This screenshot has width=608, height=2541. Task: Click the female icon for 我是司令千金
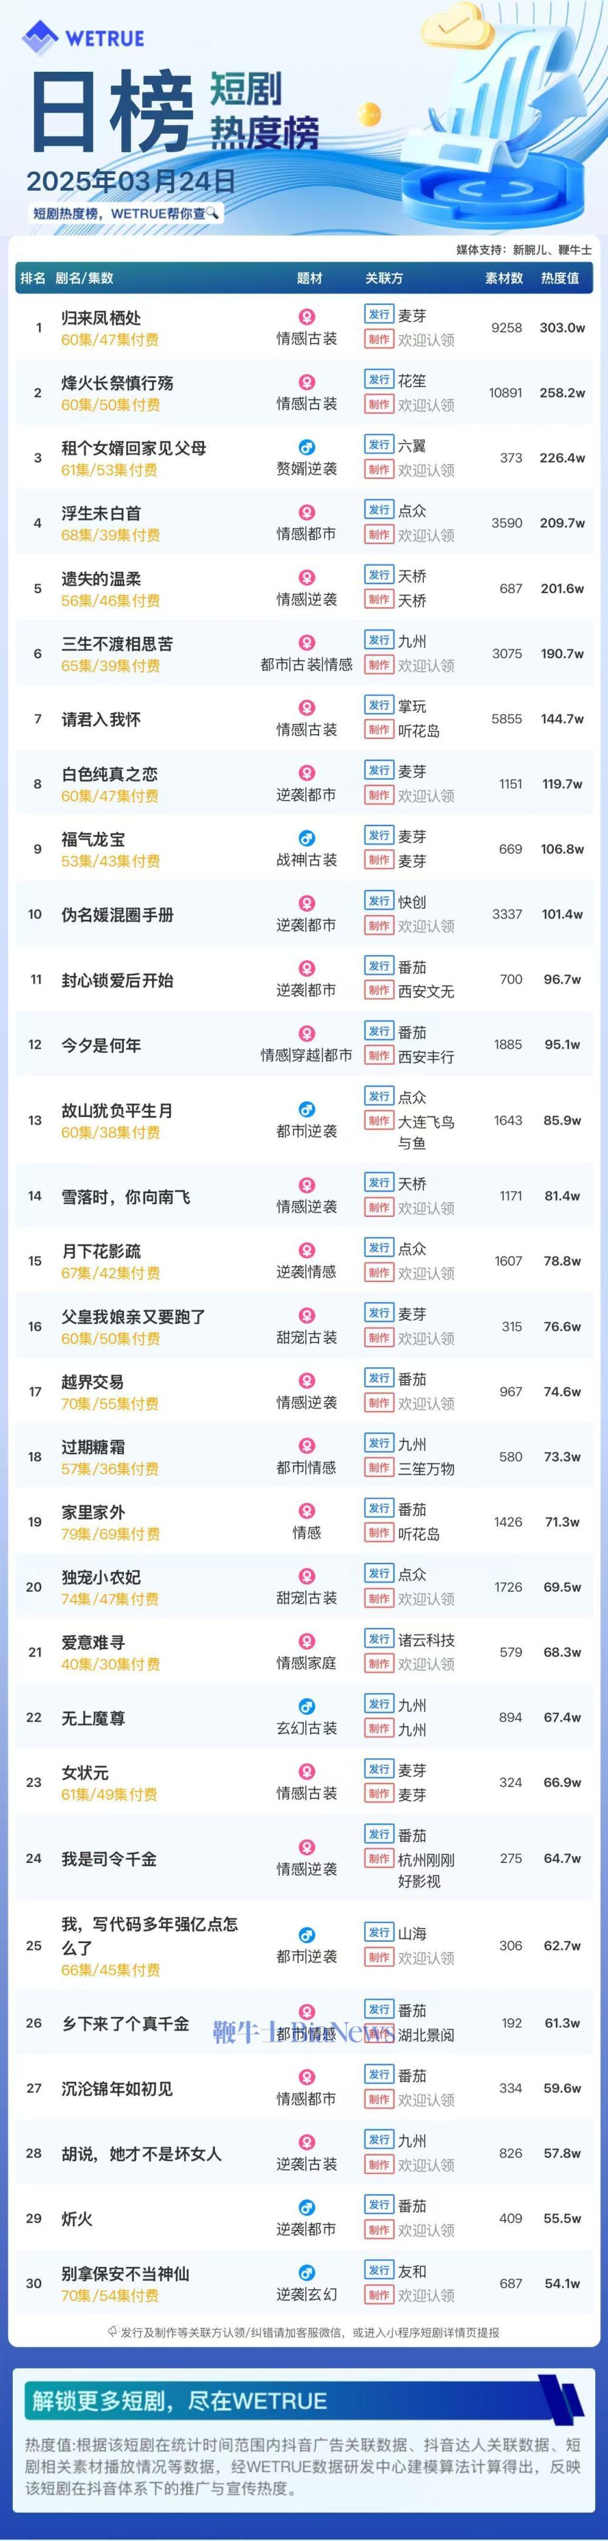(x=306, y=1846)
